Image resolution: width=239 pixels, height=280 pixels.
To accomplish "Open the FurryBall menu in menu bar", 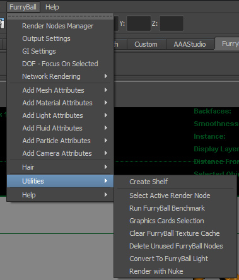I will pos(23,7).
